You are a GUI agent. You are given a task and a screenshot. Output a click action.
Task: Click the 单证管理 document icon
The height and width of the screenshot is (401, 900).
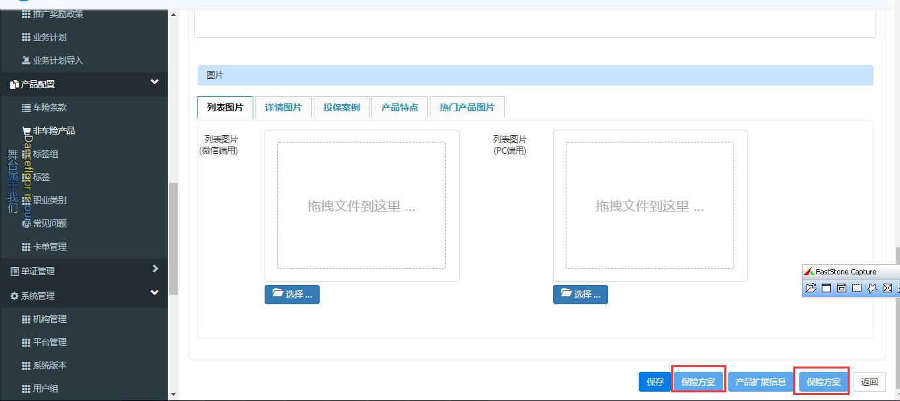pos(14,271)
